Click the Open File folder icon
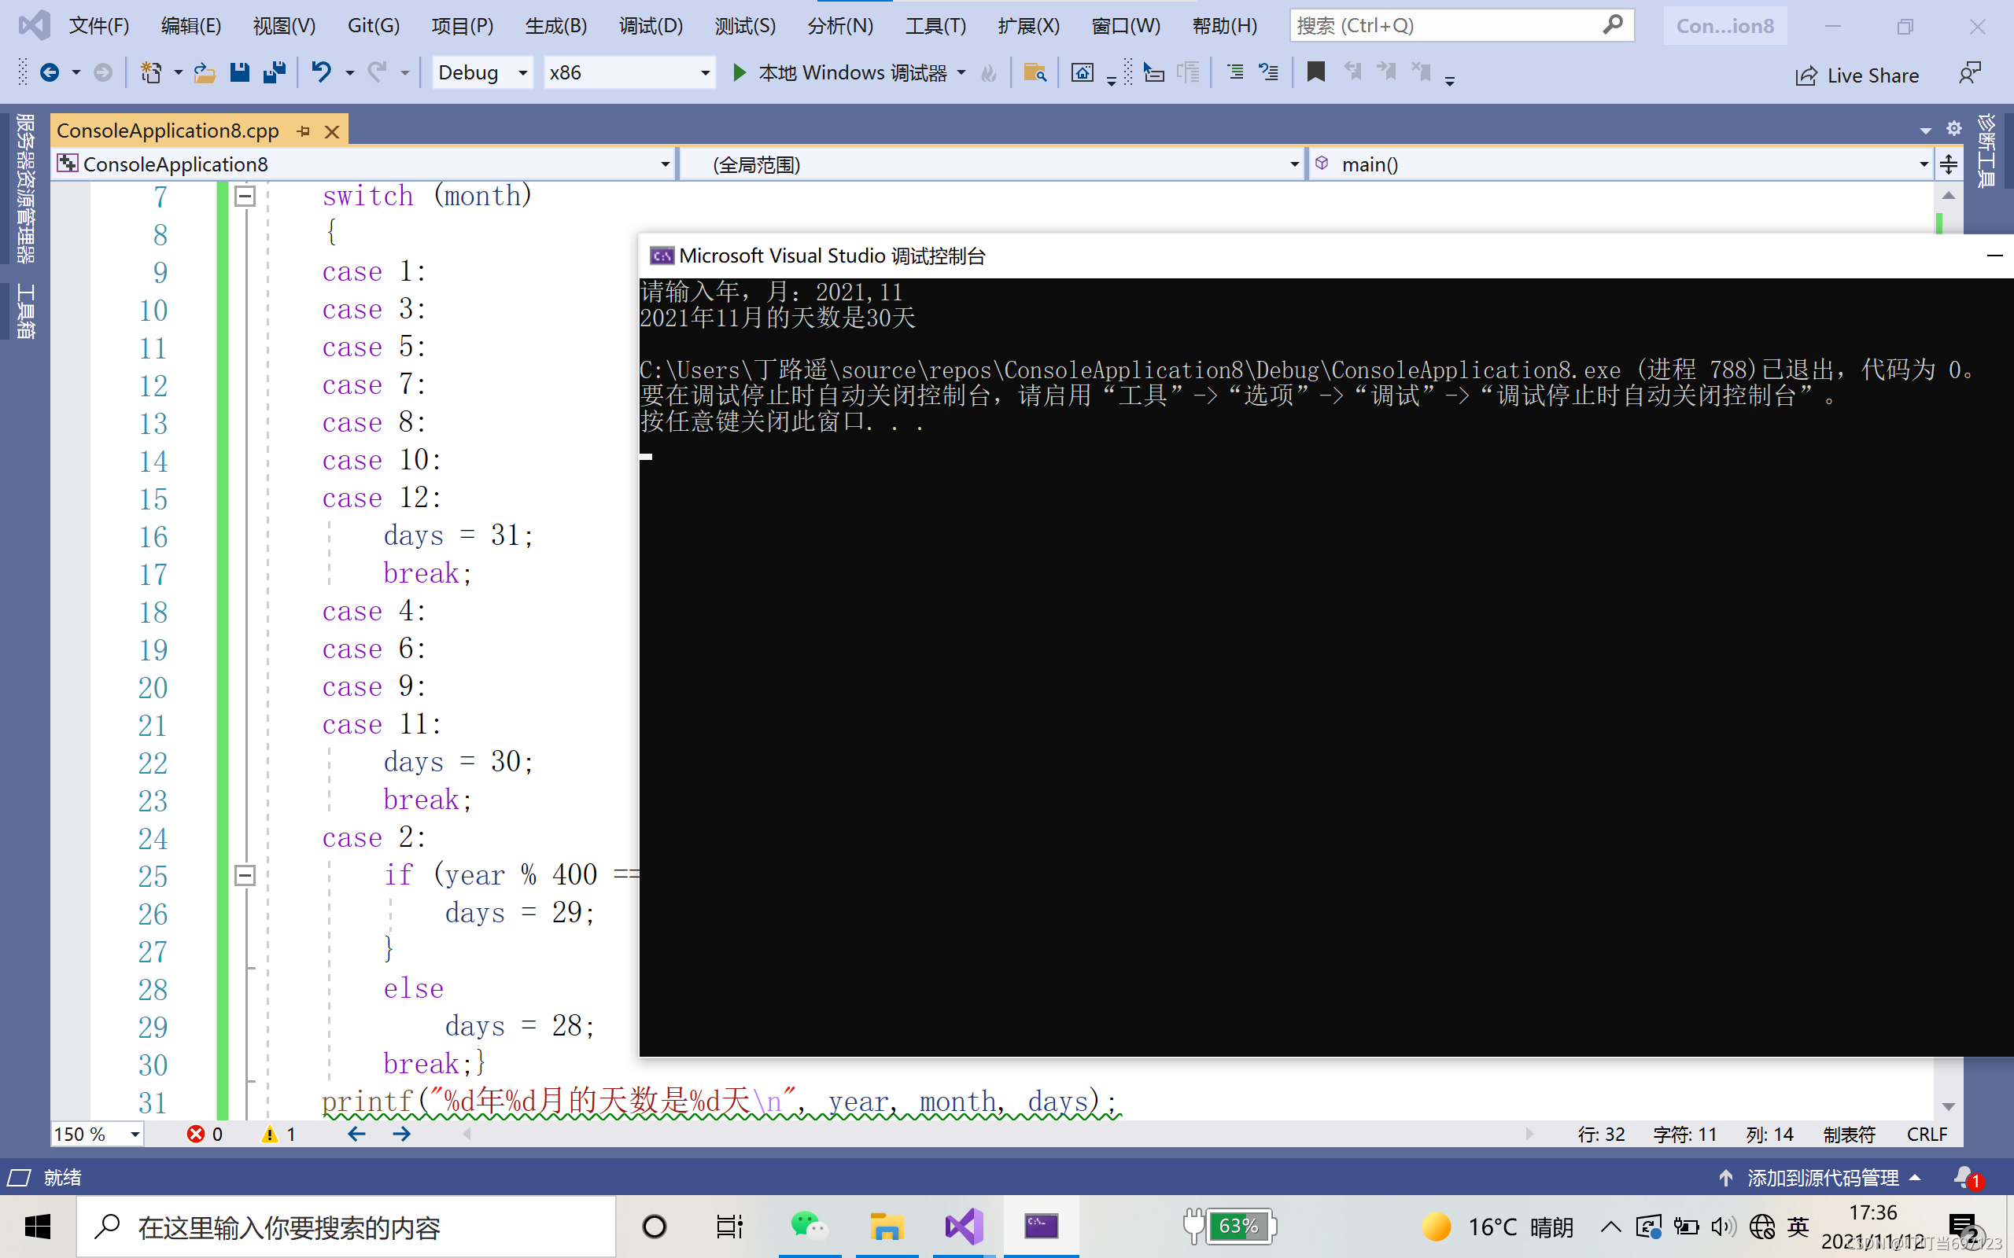This screenshot has height=1258, width=2014. [x=204, y=73]
